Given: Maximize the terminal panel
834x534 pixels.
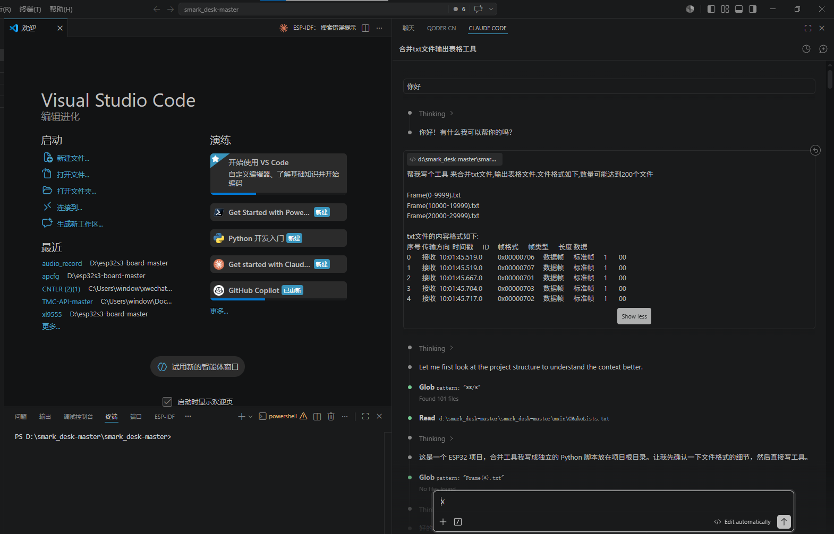Looking at the screenshot, I should point(365,417).
